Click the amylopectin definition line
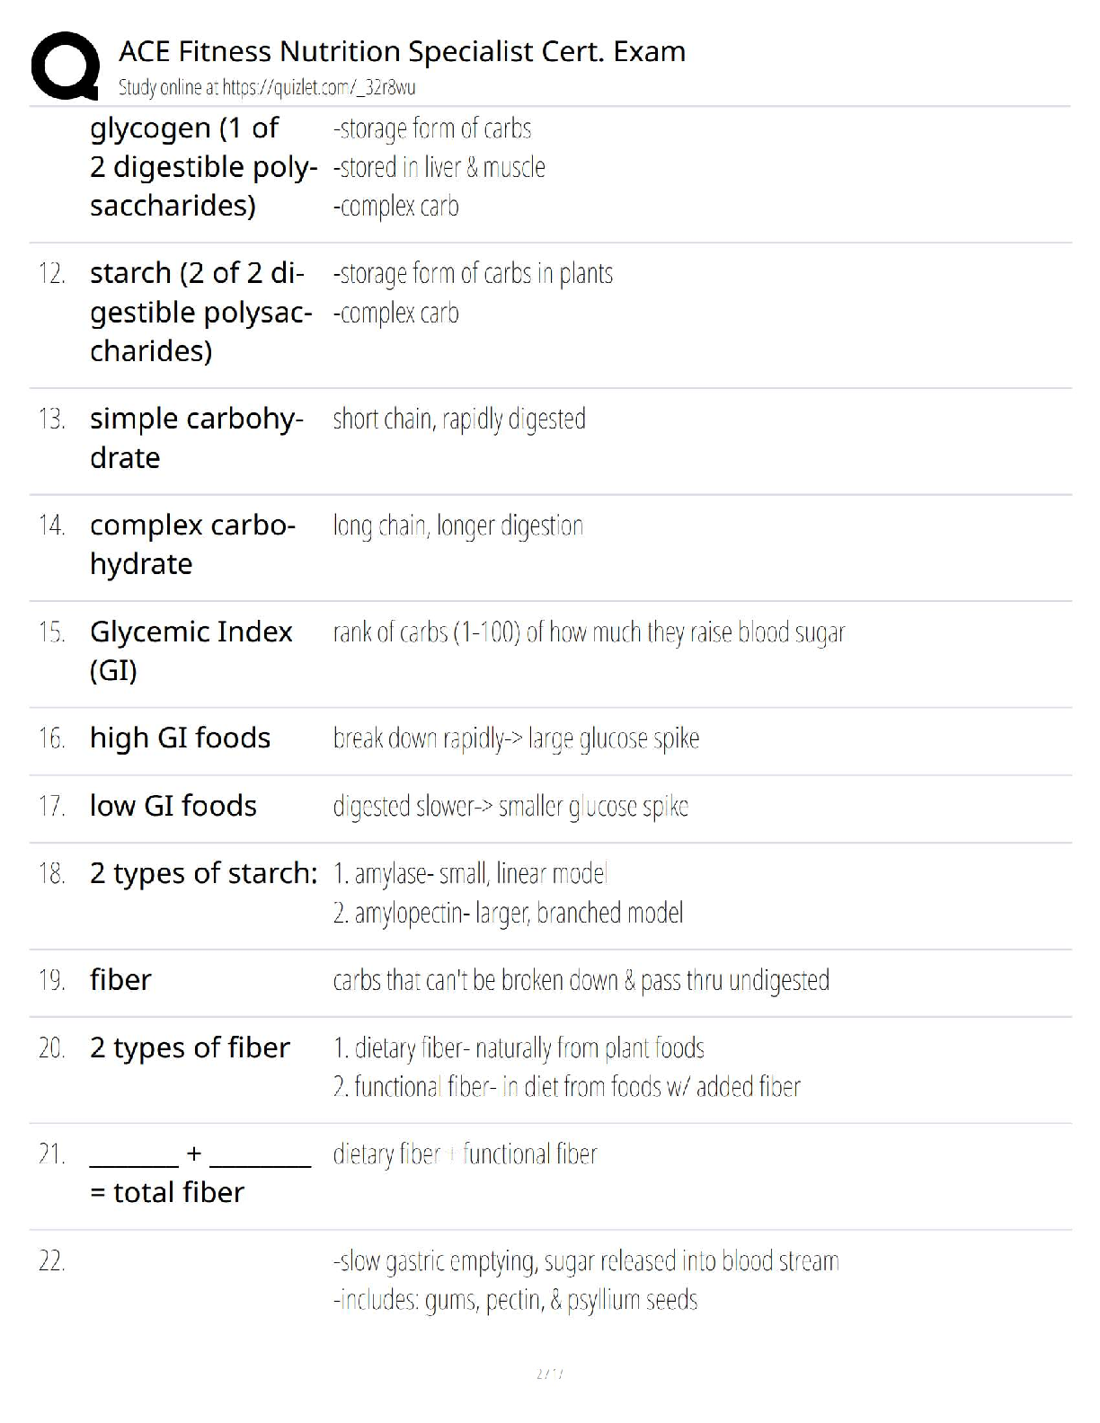The image size is (1100, 1423). 508,914
